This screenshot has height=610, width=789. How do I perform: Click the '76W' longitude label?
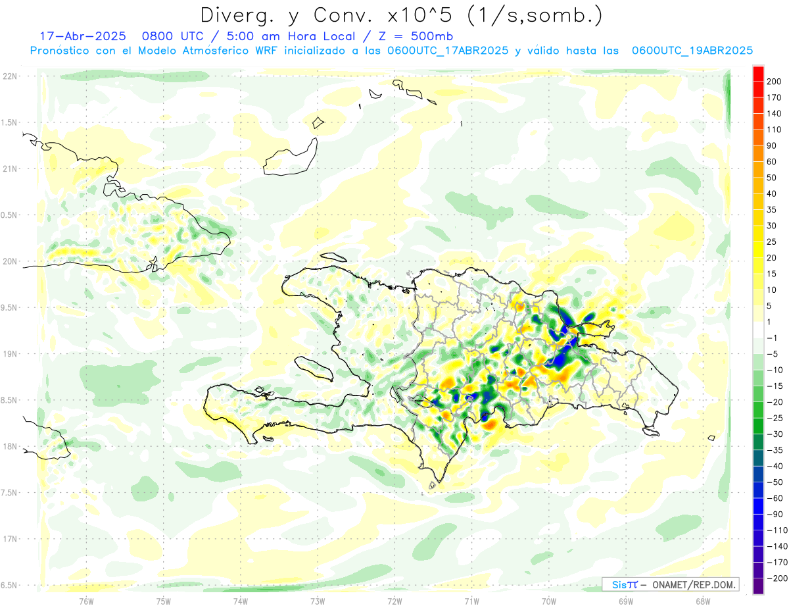coord(86,601)
